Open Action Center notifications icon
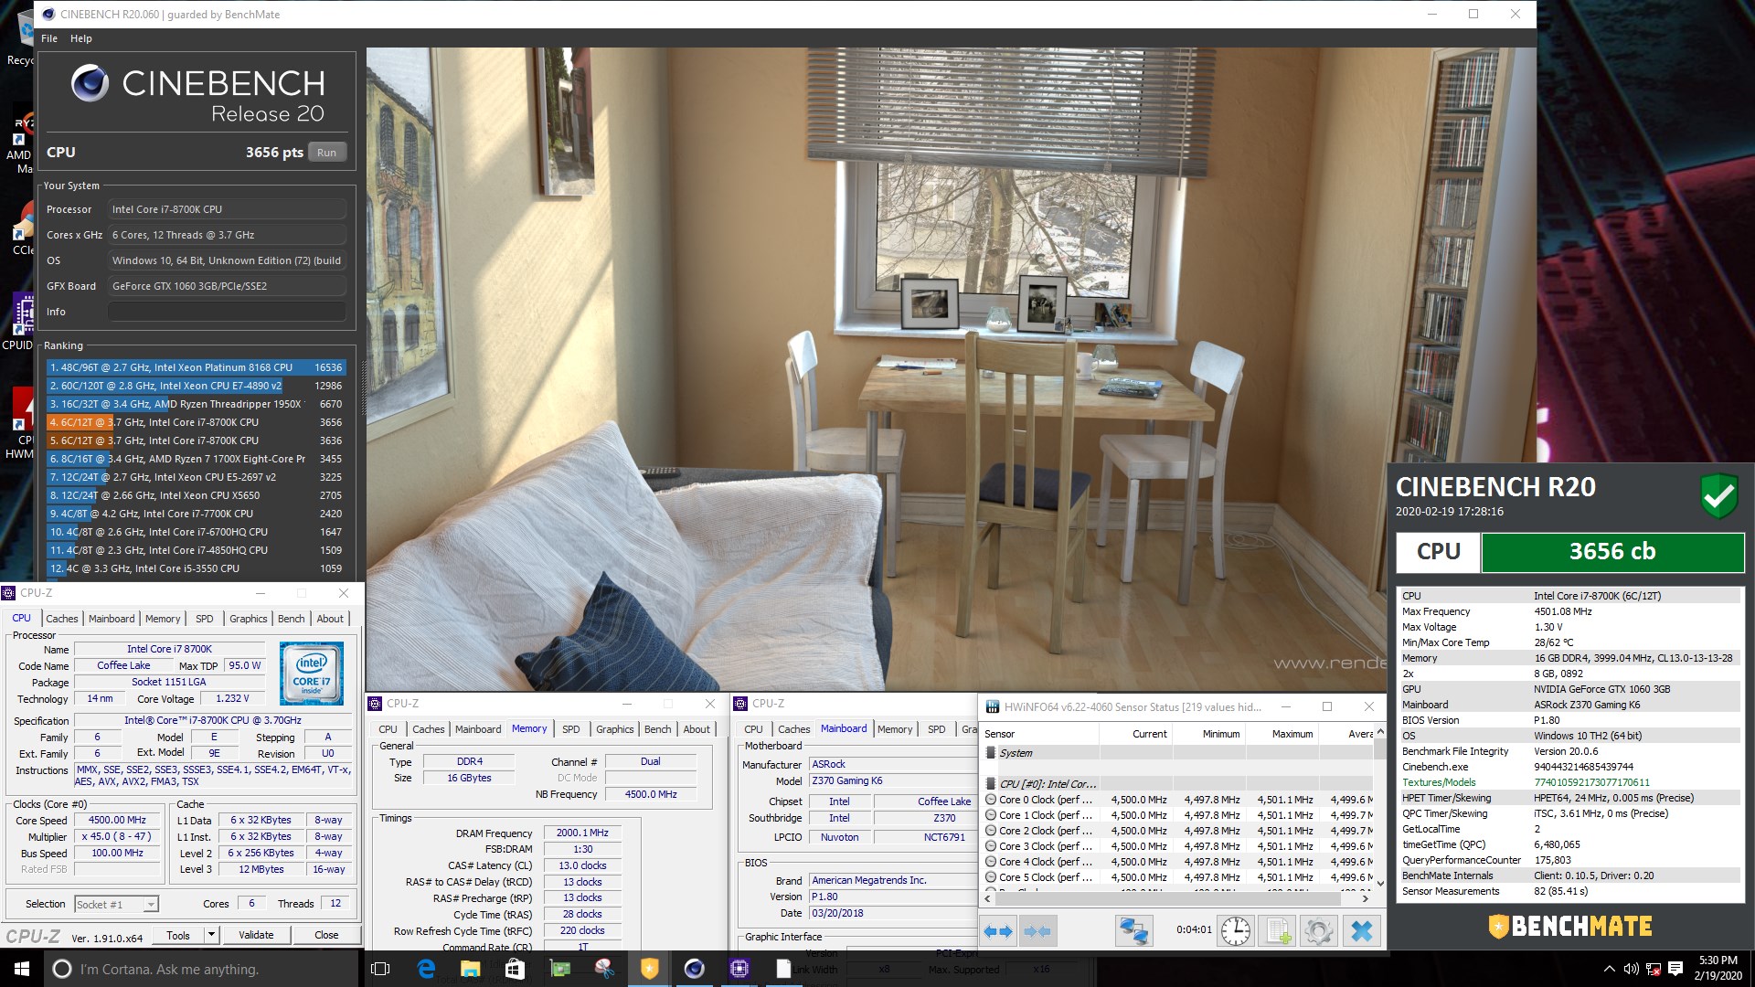This screenshot has height=987, width=1755. pyautogui.click(x=1675, y=969)
